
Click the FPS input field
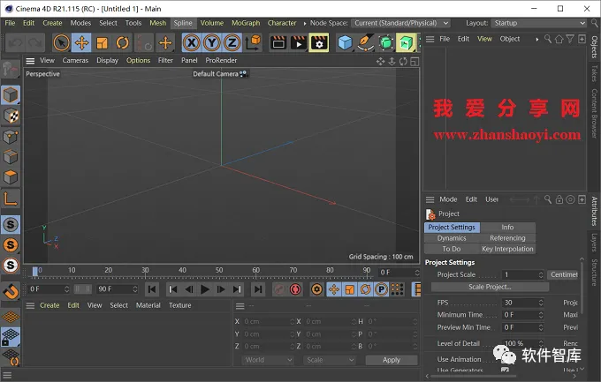[521, 302]
